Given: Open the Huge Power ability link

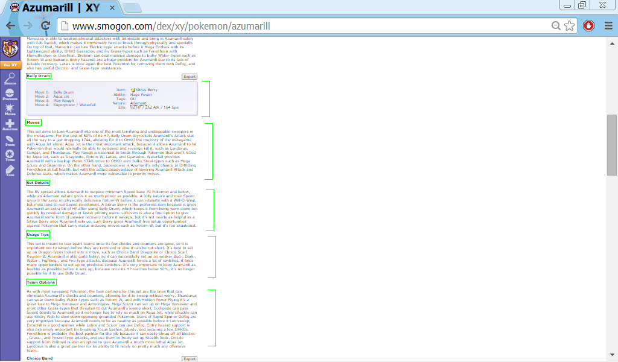Looking at the screenshot, I should [x=141, y=95].
